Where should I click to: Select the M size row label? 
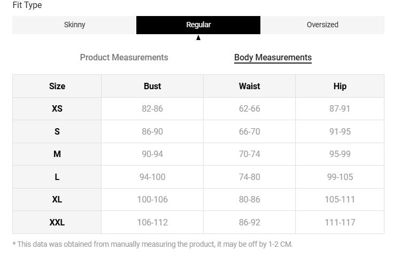[x=57, y=154]
